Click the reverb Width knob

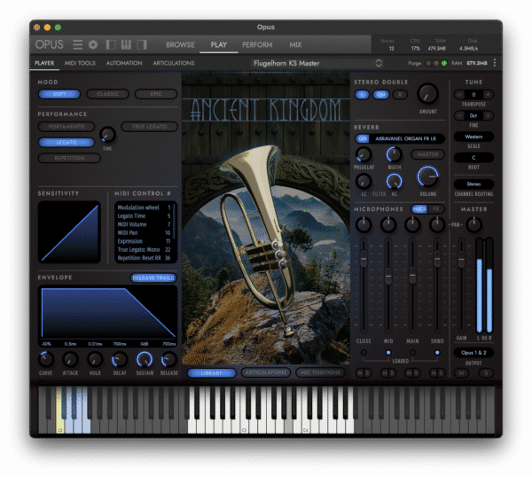coord(394,154)
